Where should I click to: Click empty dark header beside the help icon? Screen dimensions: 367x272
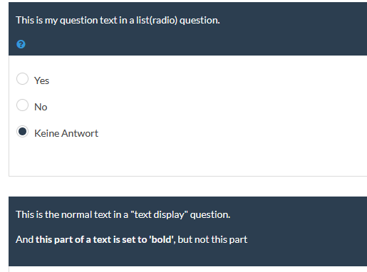[x=190, y=44]
